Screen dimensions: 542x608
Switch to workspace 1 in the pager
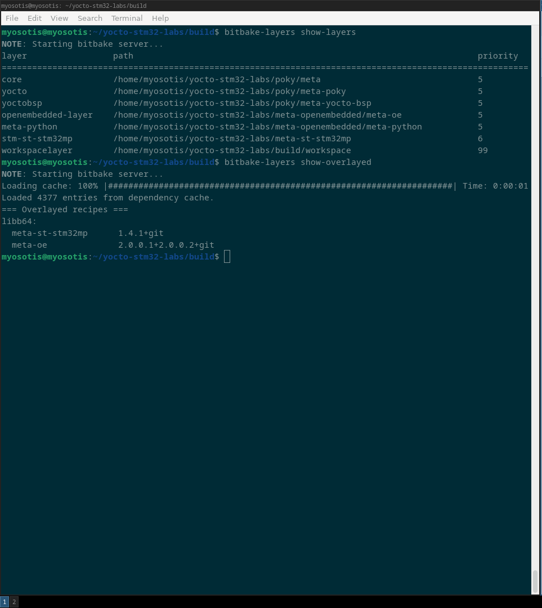5,602
